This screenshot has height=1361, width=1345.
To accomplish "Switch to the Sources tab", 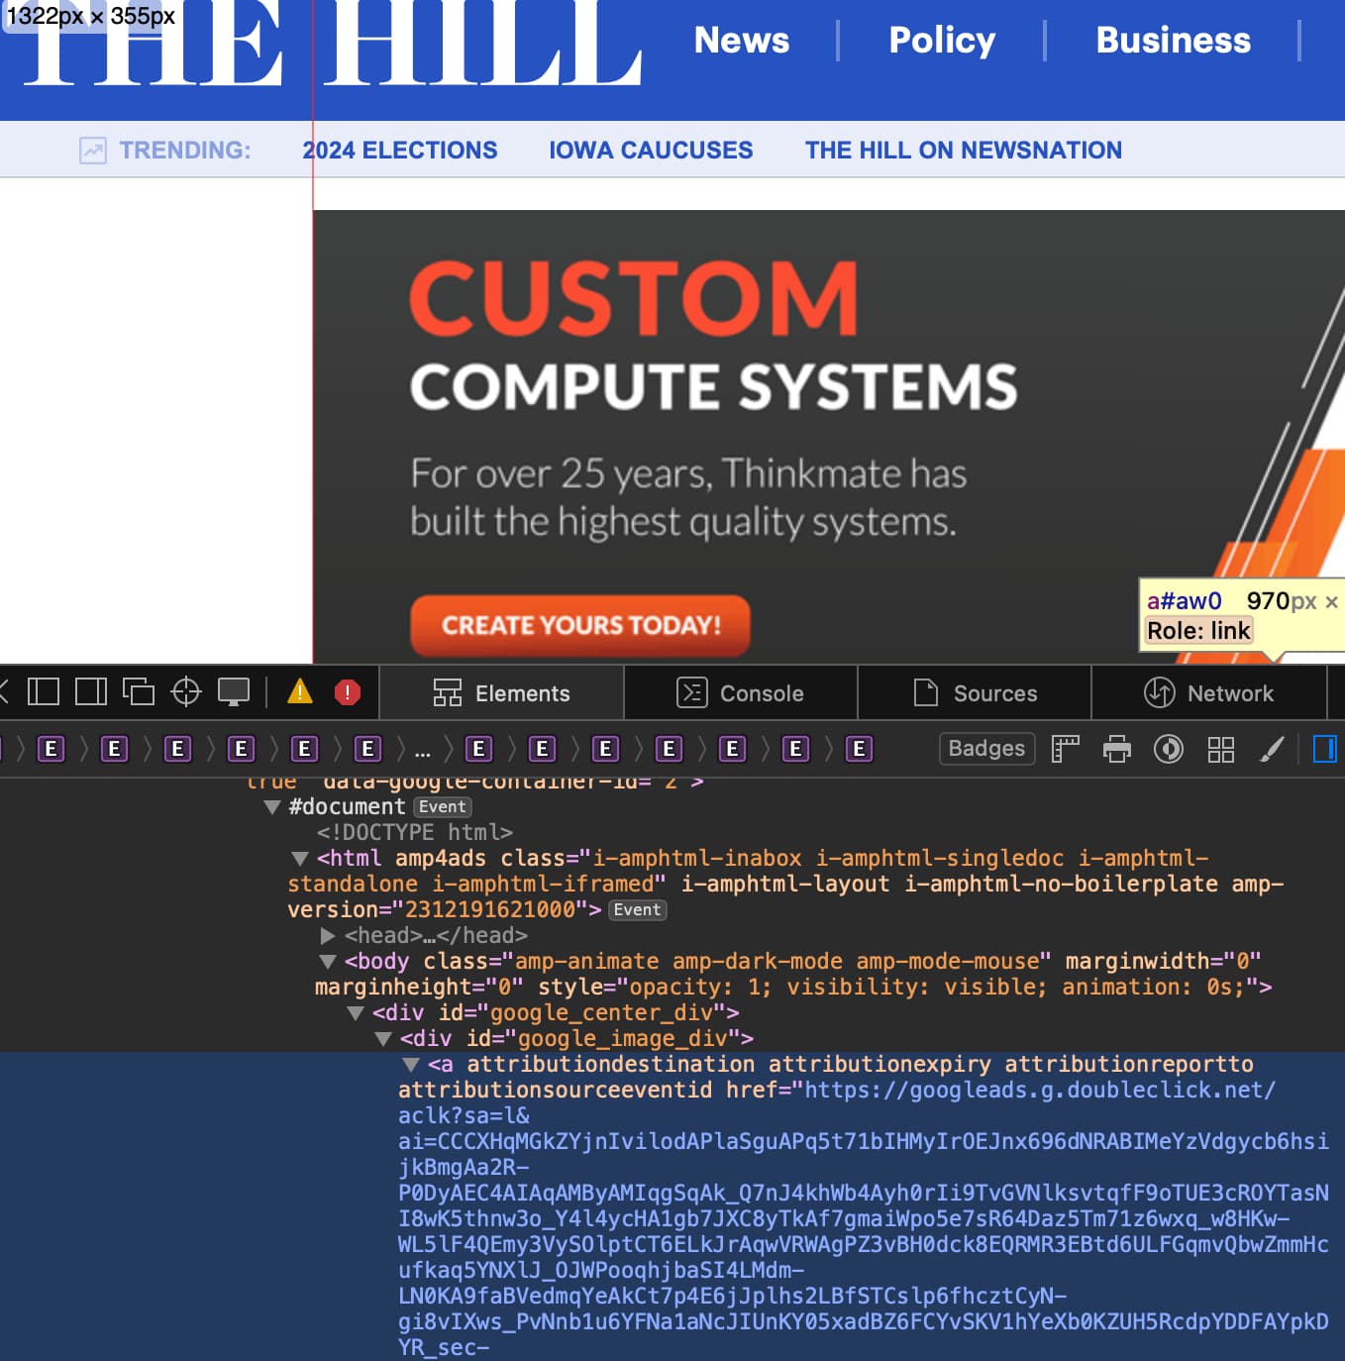I will pyautogui.click(x=975, y=692).
